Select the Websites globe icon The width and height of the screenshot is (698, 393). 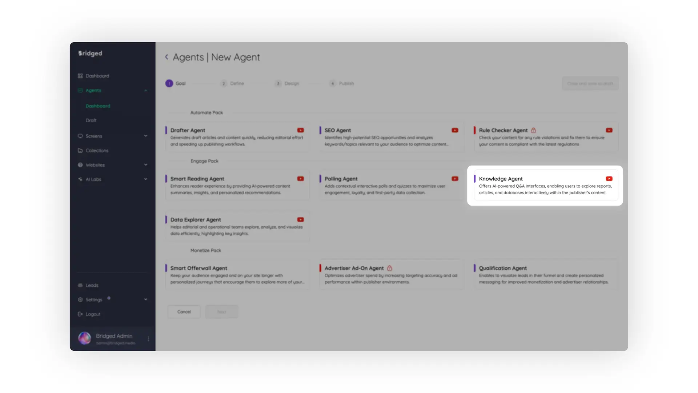[80, 165]
